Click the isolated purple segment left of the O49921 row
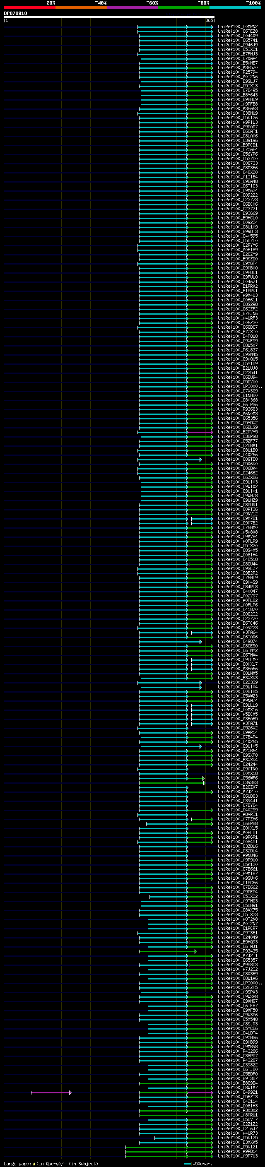The image size is (265, 1167). tap(51, 1093)
